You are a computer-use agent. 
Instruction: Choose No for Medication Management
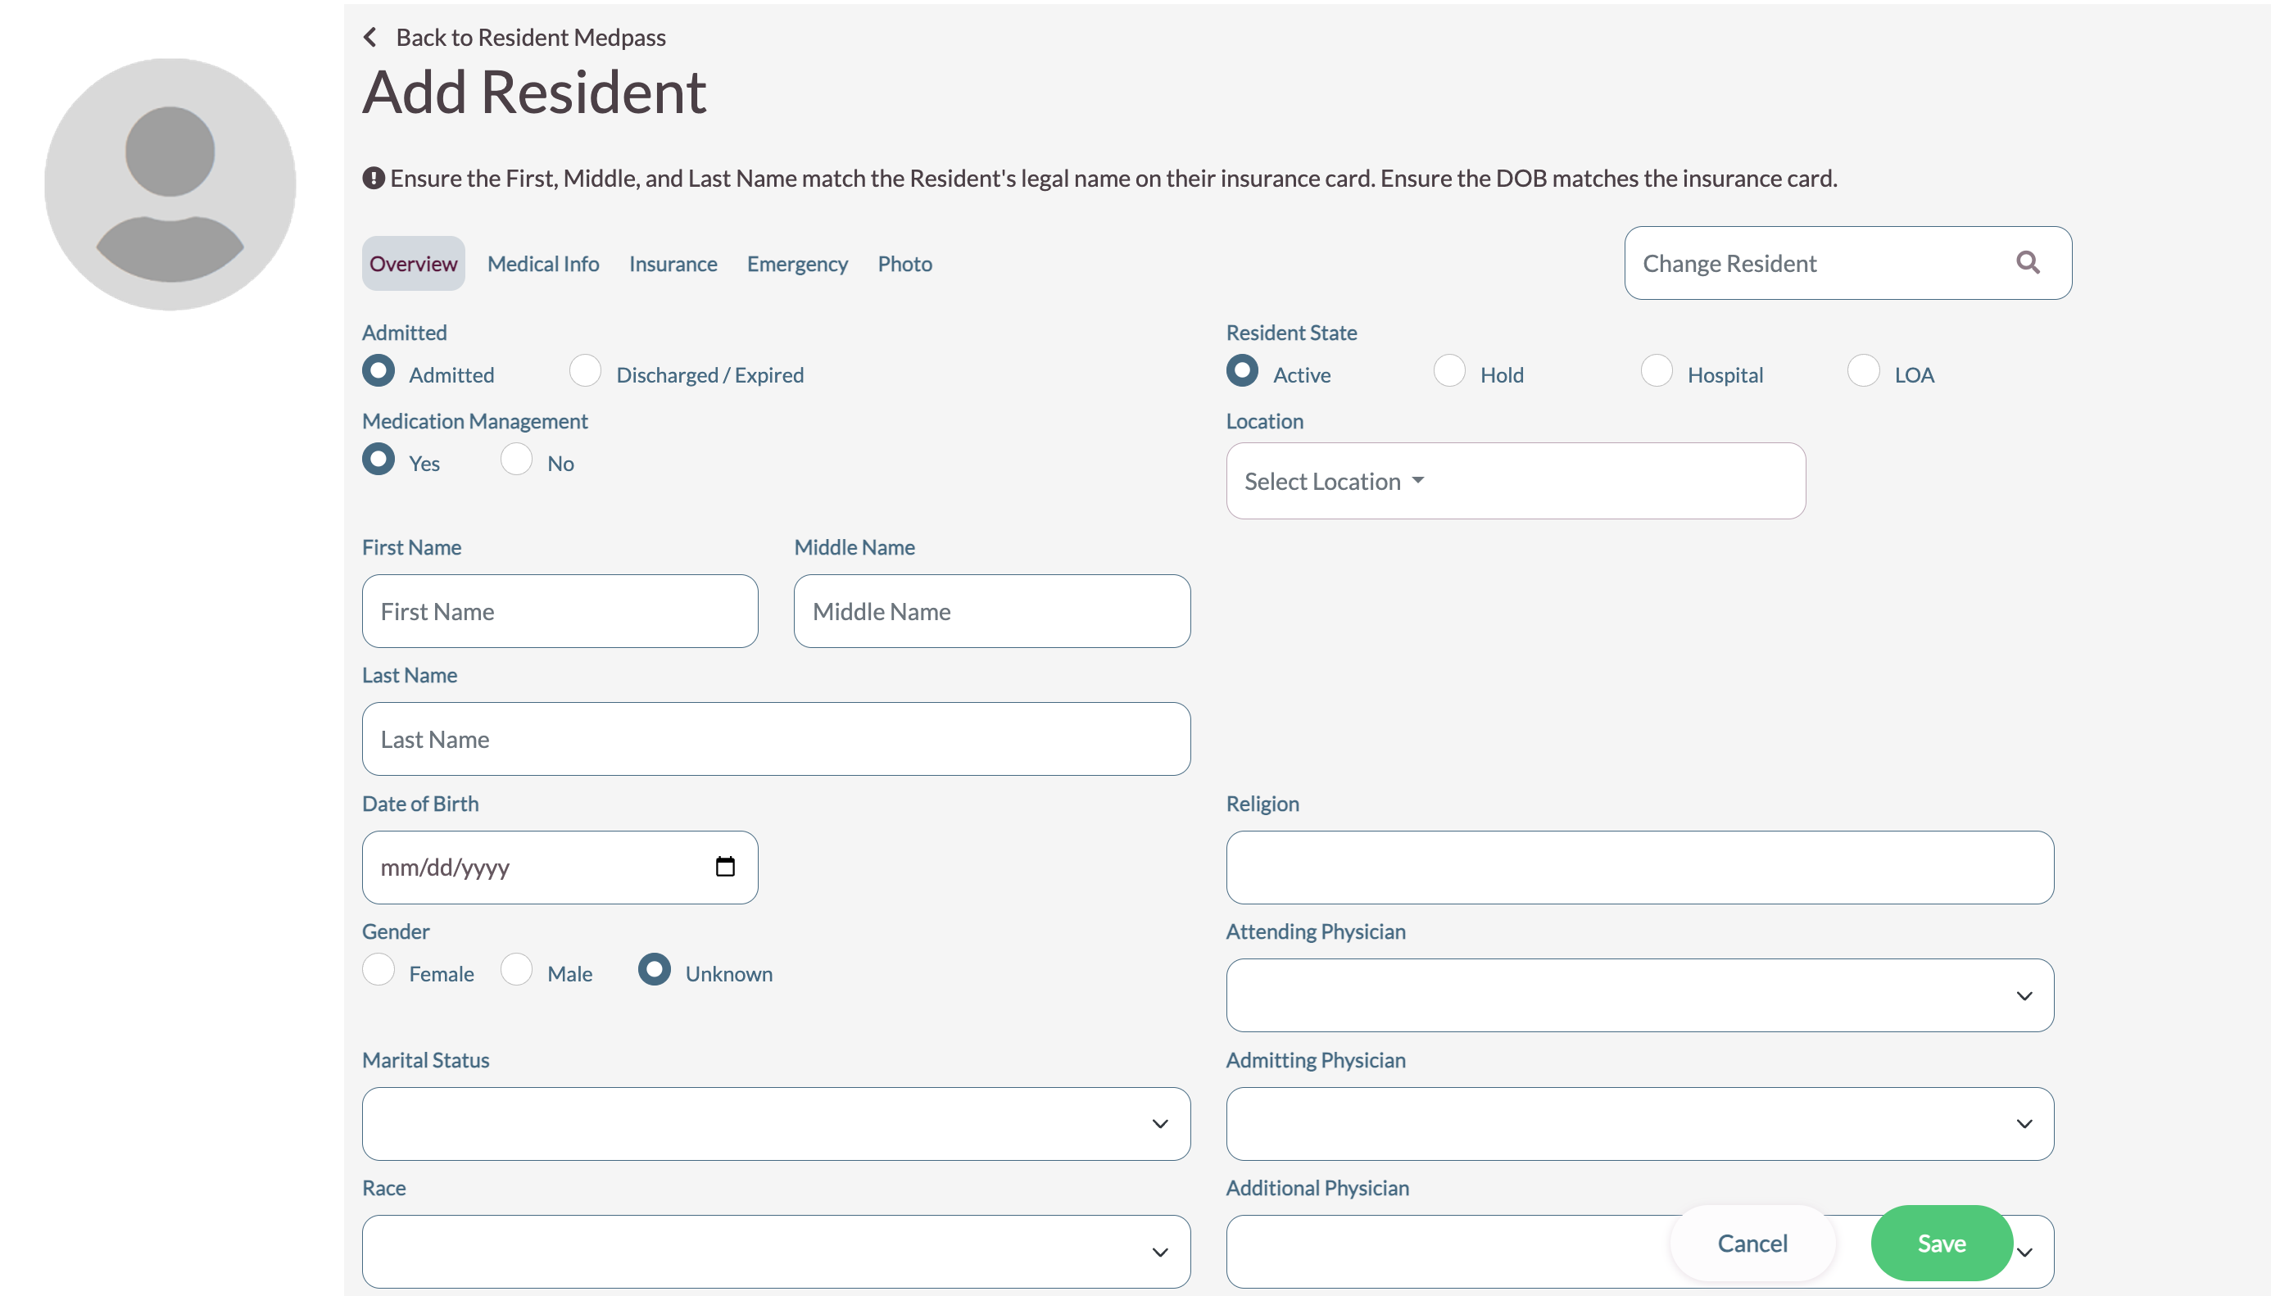click(x=516, y=460)
